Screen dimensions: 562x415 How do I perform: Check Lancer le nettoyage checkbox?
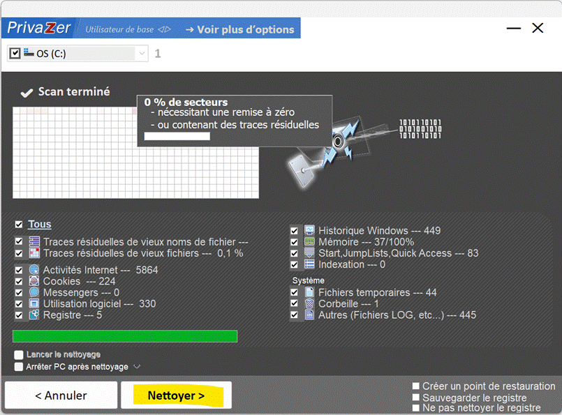point(19,355)
